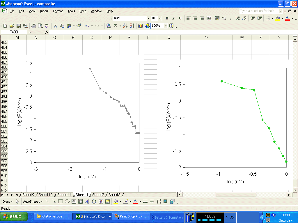
Task: Open the Shadow Style options
Action: 165,202
